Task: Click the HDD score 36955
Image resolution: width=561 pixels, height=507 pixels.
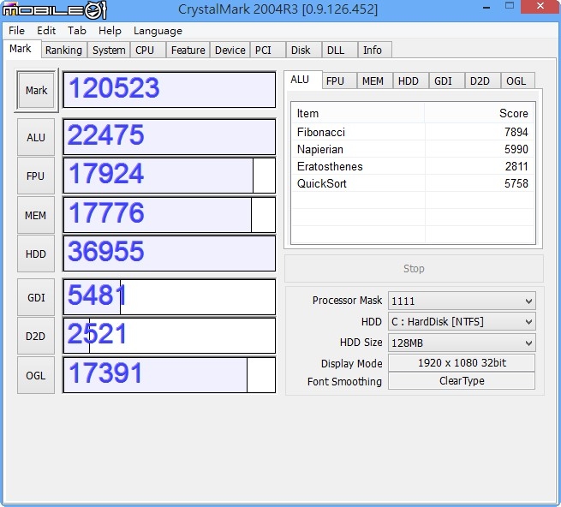Action: pyautogui.click(x=170, y=254)
